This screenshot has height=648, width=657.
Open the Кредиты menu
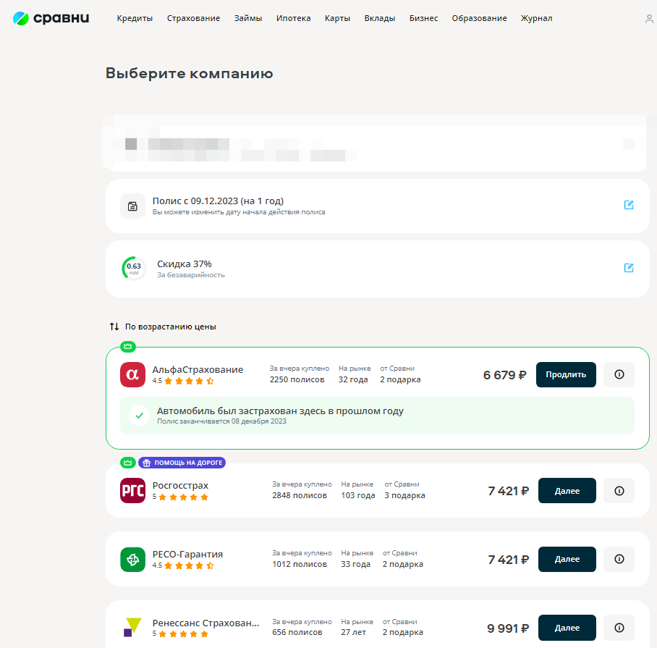tap(135, 18)
